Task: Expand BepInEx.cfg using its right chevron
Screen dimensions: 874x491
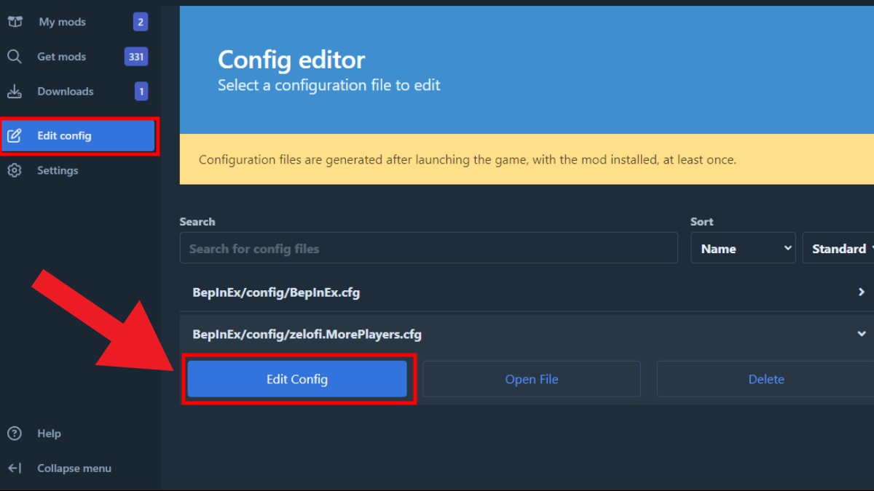Action: (x=861, y=292)
